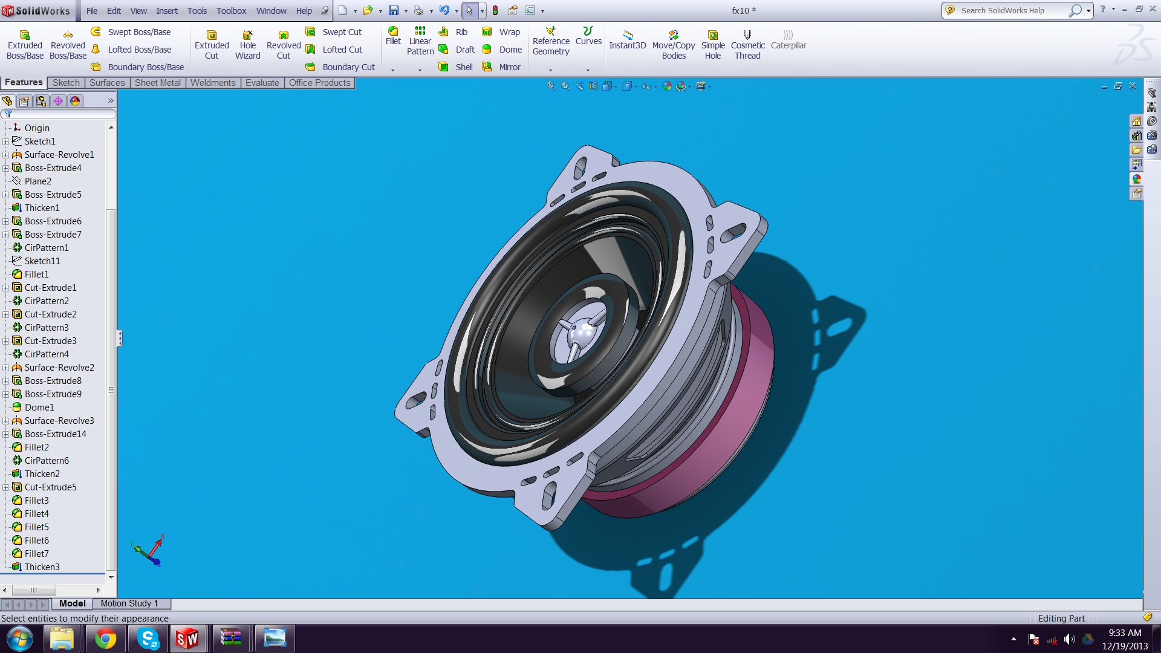Open the Reference Geometry dropdown arrow
This screenshot has height=653, width=1161.
pyautogui.click(x=551, y=70)
